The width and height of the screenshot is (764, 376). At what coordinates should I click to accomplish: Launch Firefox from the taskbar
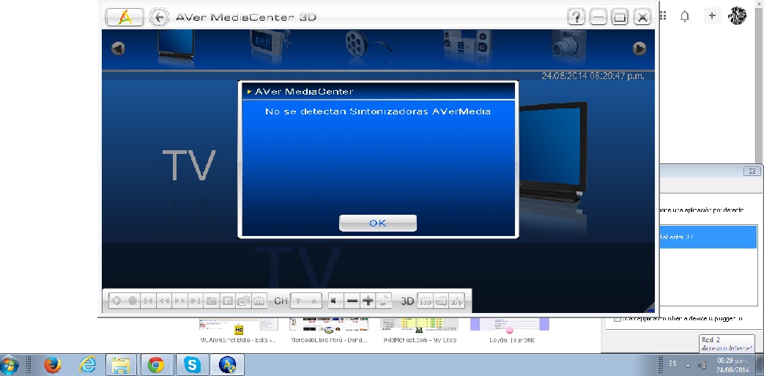tap(52, 365)
